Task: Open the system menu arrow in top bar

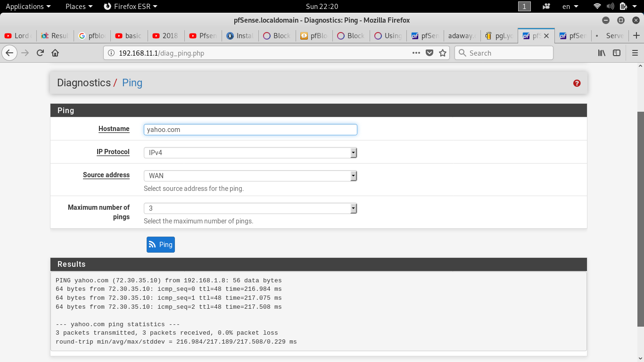Action: point(636,6)
